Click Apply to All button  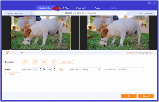67,62
